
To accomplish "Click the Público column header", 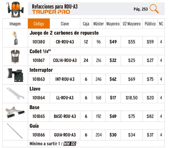I will coord(150,24).
